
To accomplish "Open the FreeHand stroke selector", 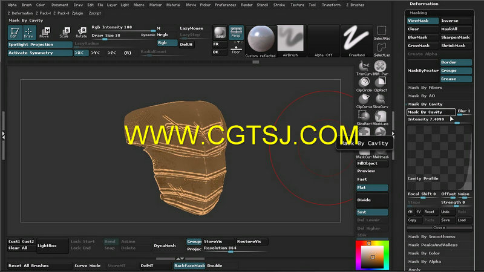I will point(356,41).
